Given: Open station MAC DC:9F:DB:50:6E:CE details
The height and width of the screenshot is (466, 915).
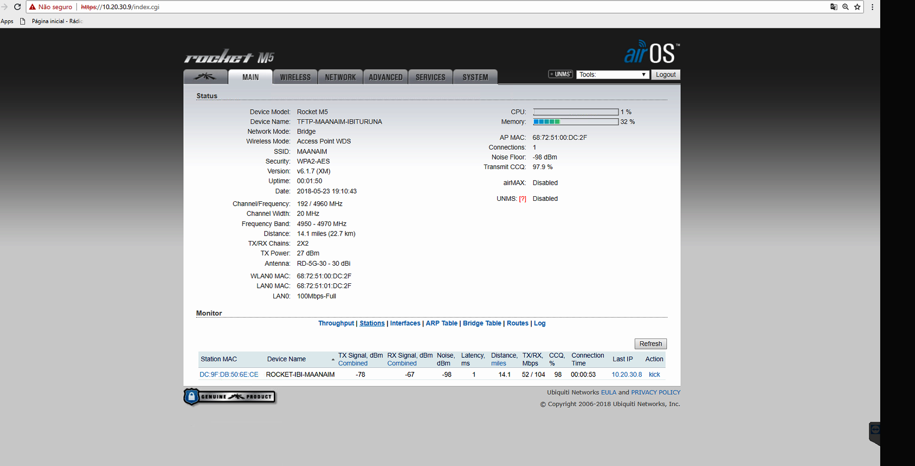Looking at the screenshot, I should 229,374.
